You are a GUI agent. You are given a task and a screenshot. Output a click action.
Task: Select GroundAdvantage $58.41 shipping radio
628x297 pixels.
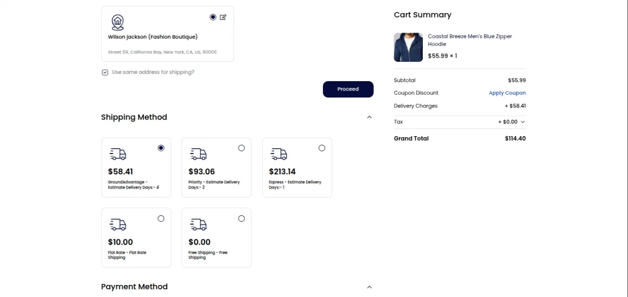click(x=161, y=148)
